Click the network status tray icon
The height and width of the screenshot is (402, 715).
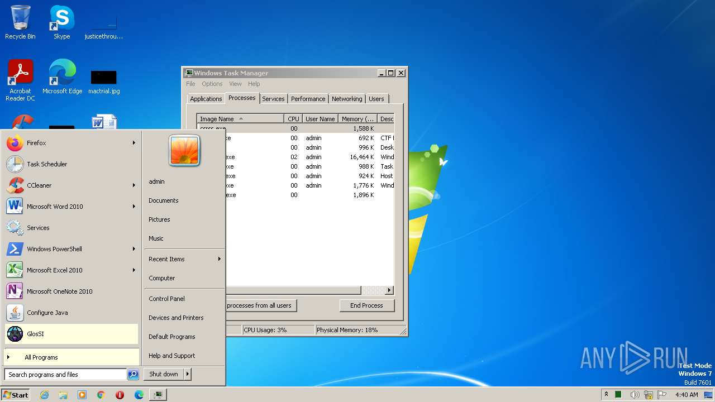click(x=649, y=395)
